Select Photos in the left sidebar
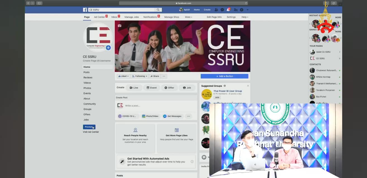The height and width of the screenshot is (178, 367). tap(87, 88)
